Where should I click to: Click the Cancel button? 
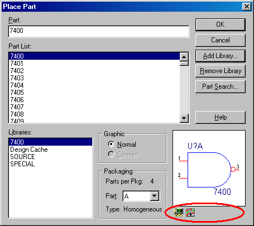[221, 40]
